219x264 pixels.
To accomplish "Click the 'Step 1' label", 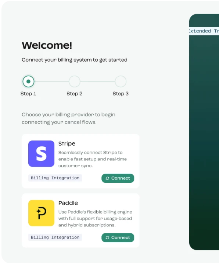I will (x=28, y=94).
